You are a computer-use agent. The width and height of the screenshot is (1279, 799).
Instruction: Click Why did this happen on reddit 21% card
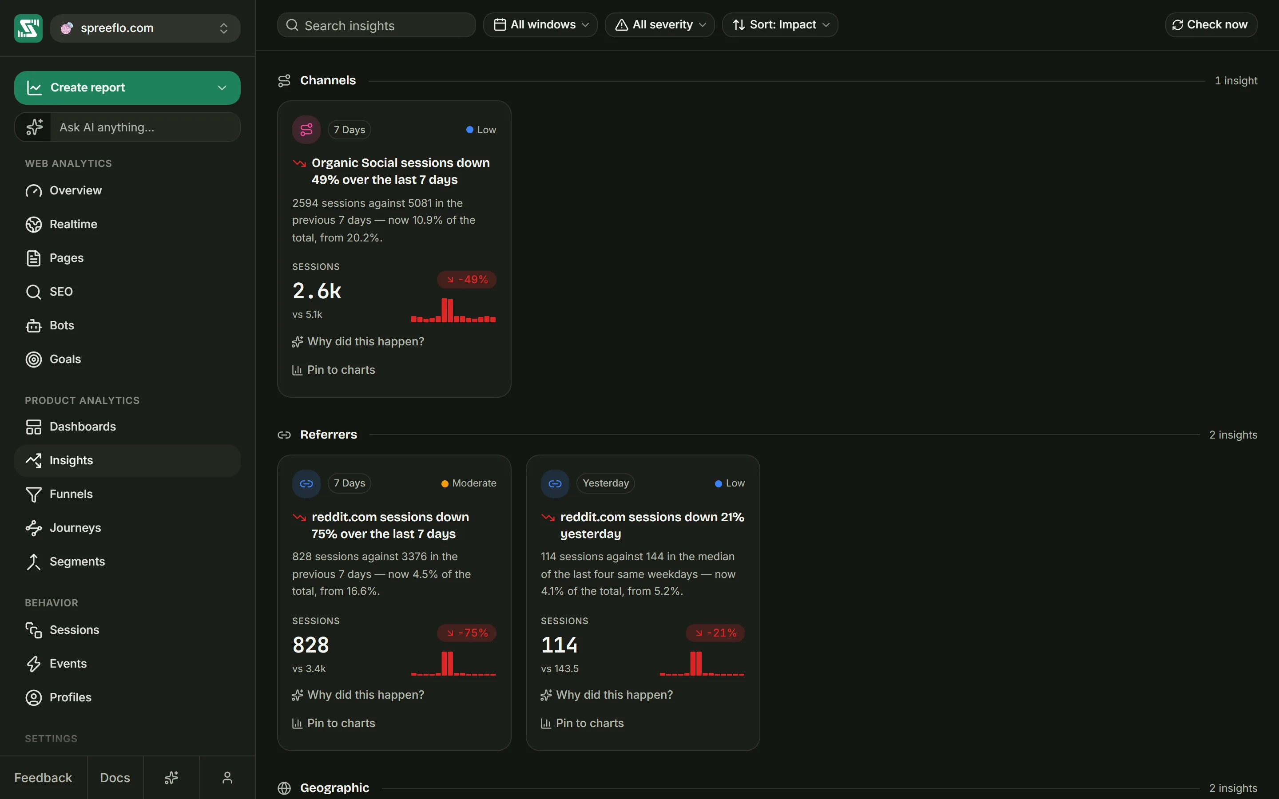[607, 695]
